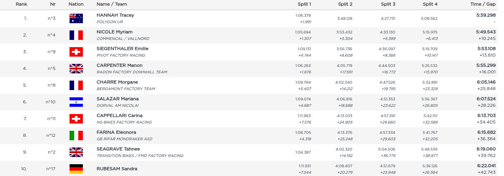Screen dimensions: 504x176
Task: Sort by the Rank column header
Action: (21, 4)
